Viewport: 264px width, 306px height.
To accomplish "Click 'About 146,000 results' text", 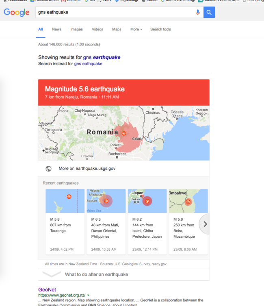I will coord(69,44).
